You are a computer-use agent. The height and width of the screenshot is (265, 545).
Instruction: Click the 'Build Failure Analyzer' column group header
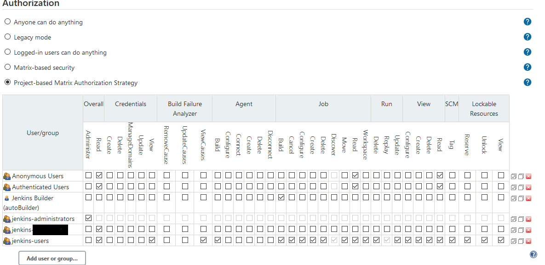(x=185, y=109)
